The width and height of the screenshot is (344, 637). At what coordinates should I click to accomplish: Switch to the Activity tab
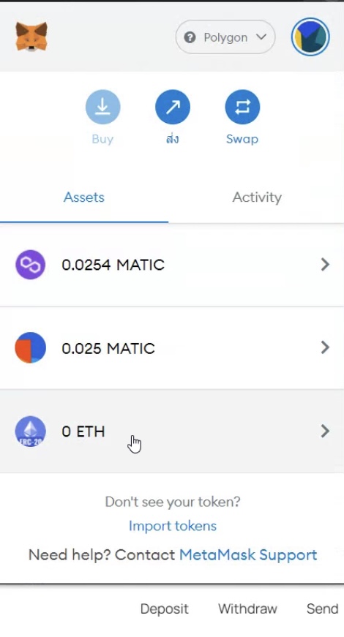pos(257,197)
